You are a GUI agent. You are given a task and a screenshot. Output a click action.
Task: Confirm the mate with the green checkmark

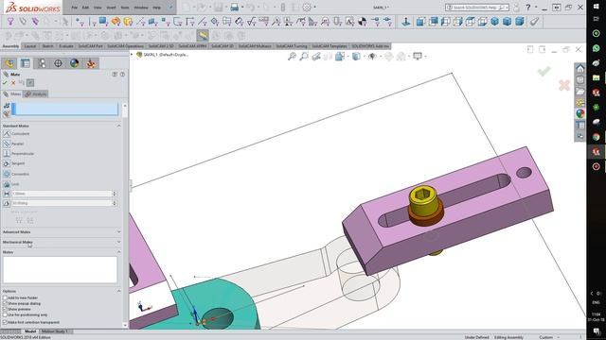pyautogui.click(x=5, y=83)
